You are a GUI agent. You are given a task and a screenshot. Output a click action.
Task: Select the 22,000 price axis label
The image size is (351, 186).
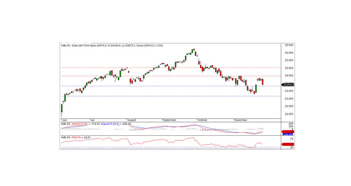[x=289, y=114]
